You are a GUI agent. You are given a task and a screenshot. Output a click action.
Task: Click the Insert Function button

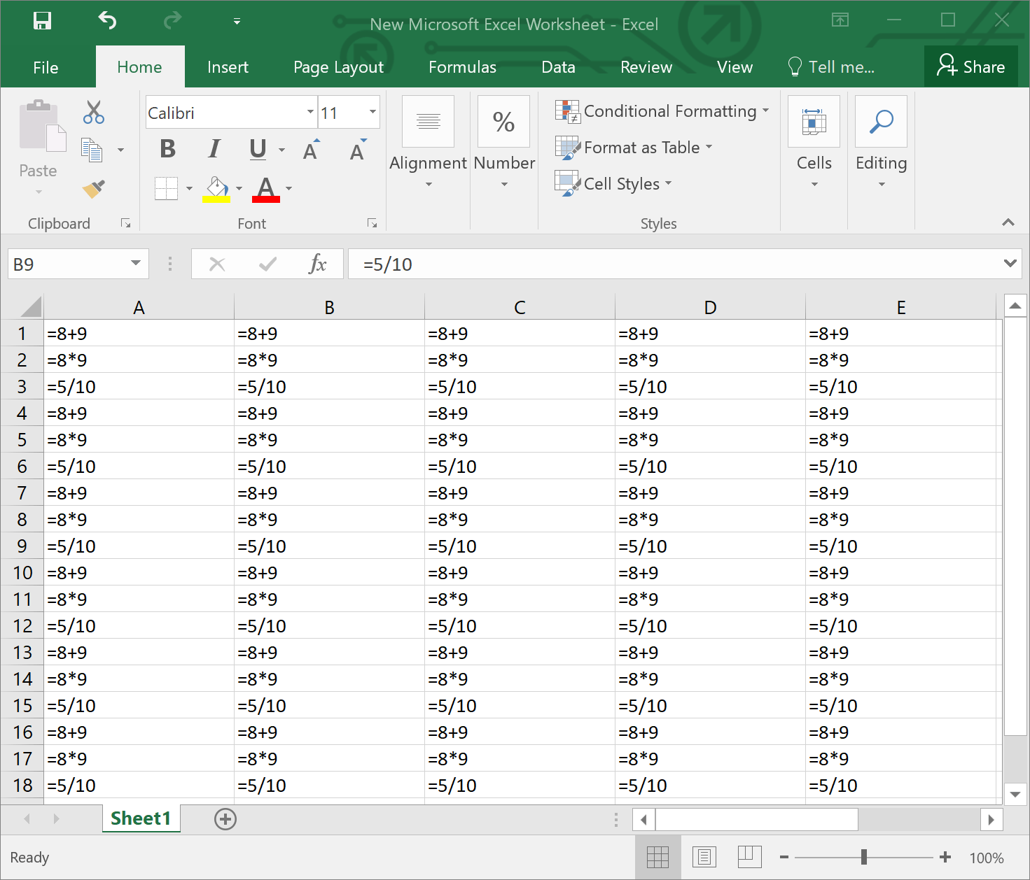(319, 264)
